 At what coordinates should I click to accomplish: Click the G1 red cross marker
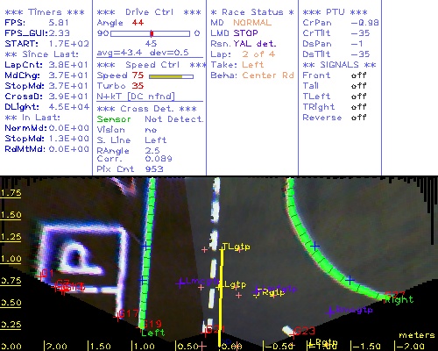point(40,276)
